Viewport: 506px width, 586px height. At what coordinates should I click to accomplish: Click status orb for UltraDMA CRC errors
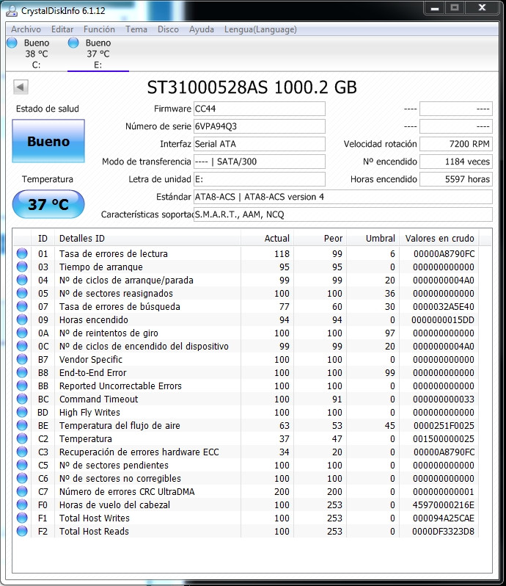click(22, 491)
